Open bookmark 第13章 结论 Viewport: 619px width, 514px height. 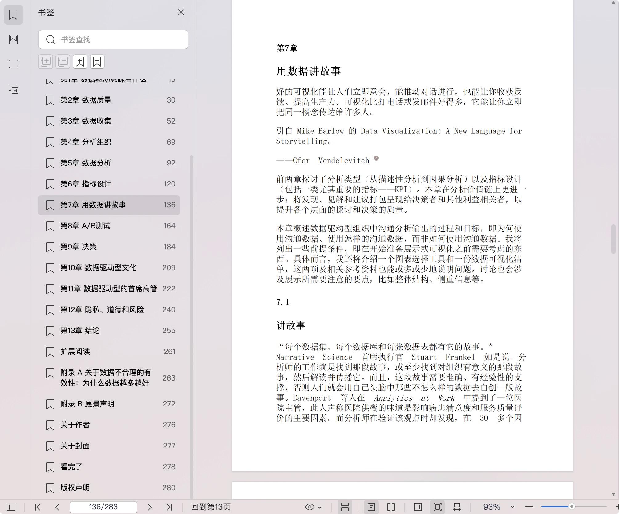point(109,331)
